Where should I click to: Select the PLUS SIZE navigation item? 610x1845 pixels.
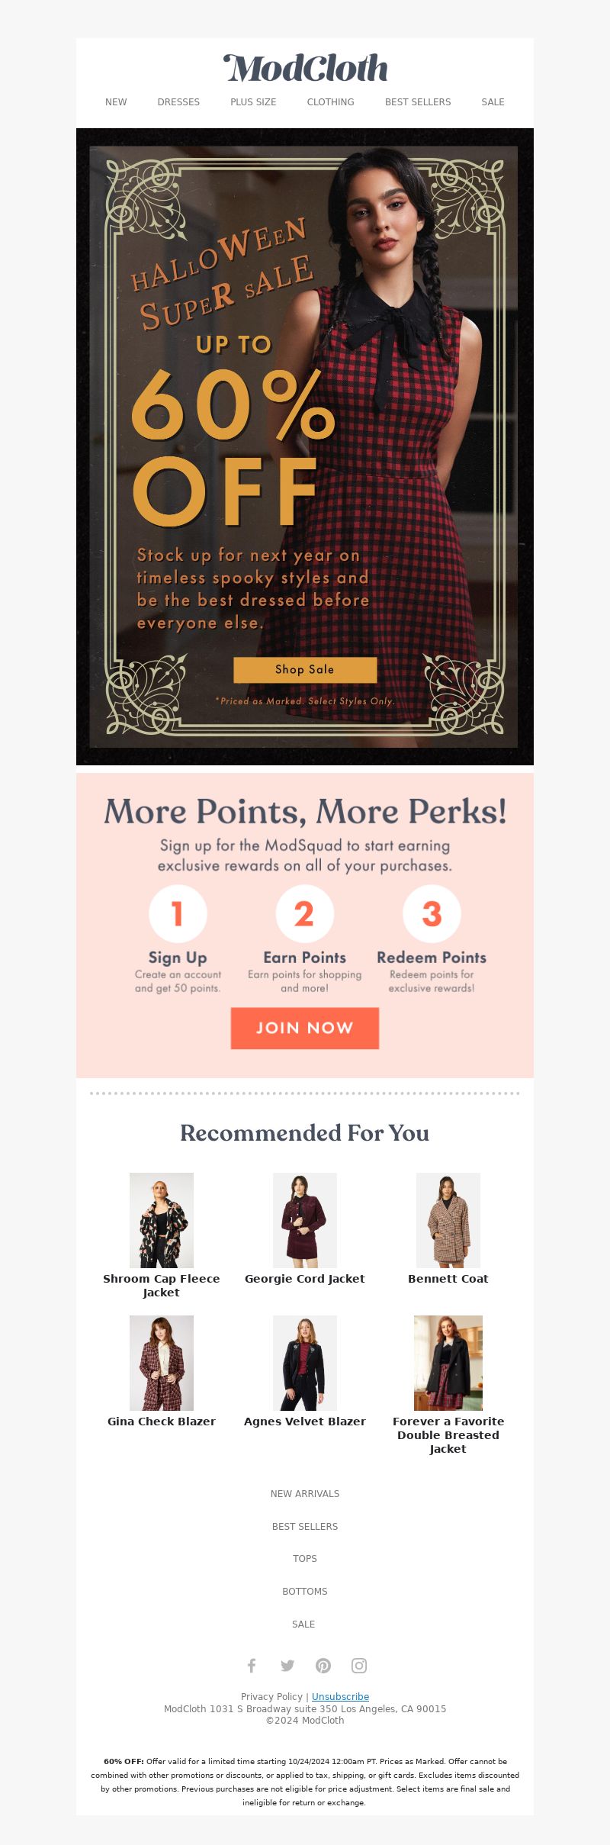click(253, 102)
